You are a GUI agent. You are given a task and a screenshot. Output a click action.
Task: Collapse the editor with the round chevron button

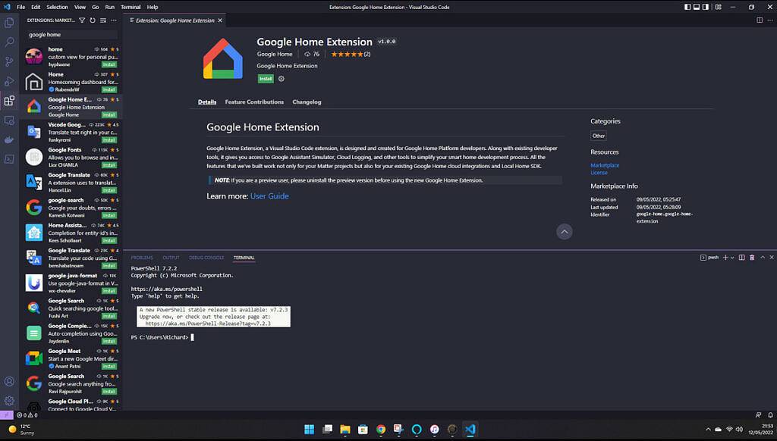pyautogui.click(x=564, y=232)
